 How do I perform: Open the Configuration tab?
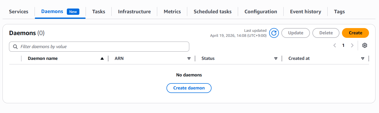261,12
